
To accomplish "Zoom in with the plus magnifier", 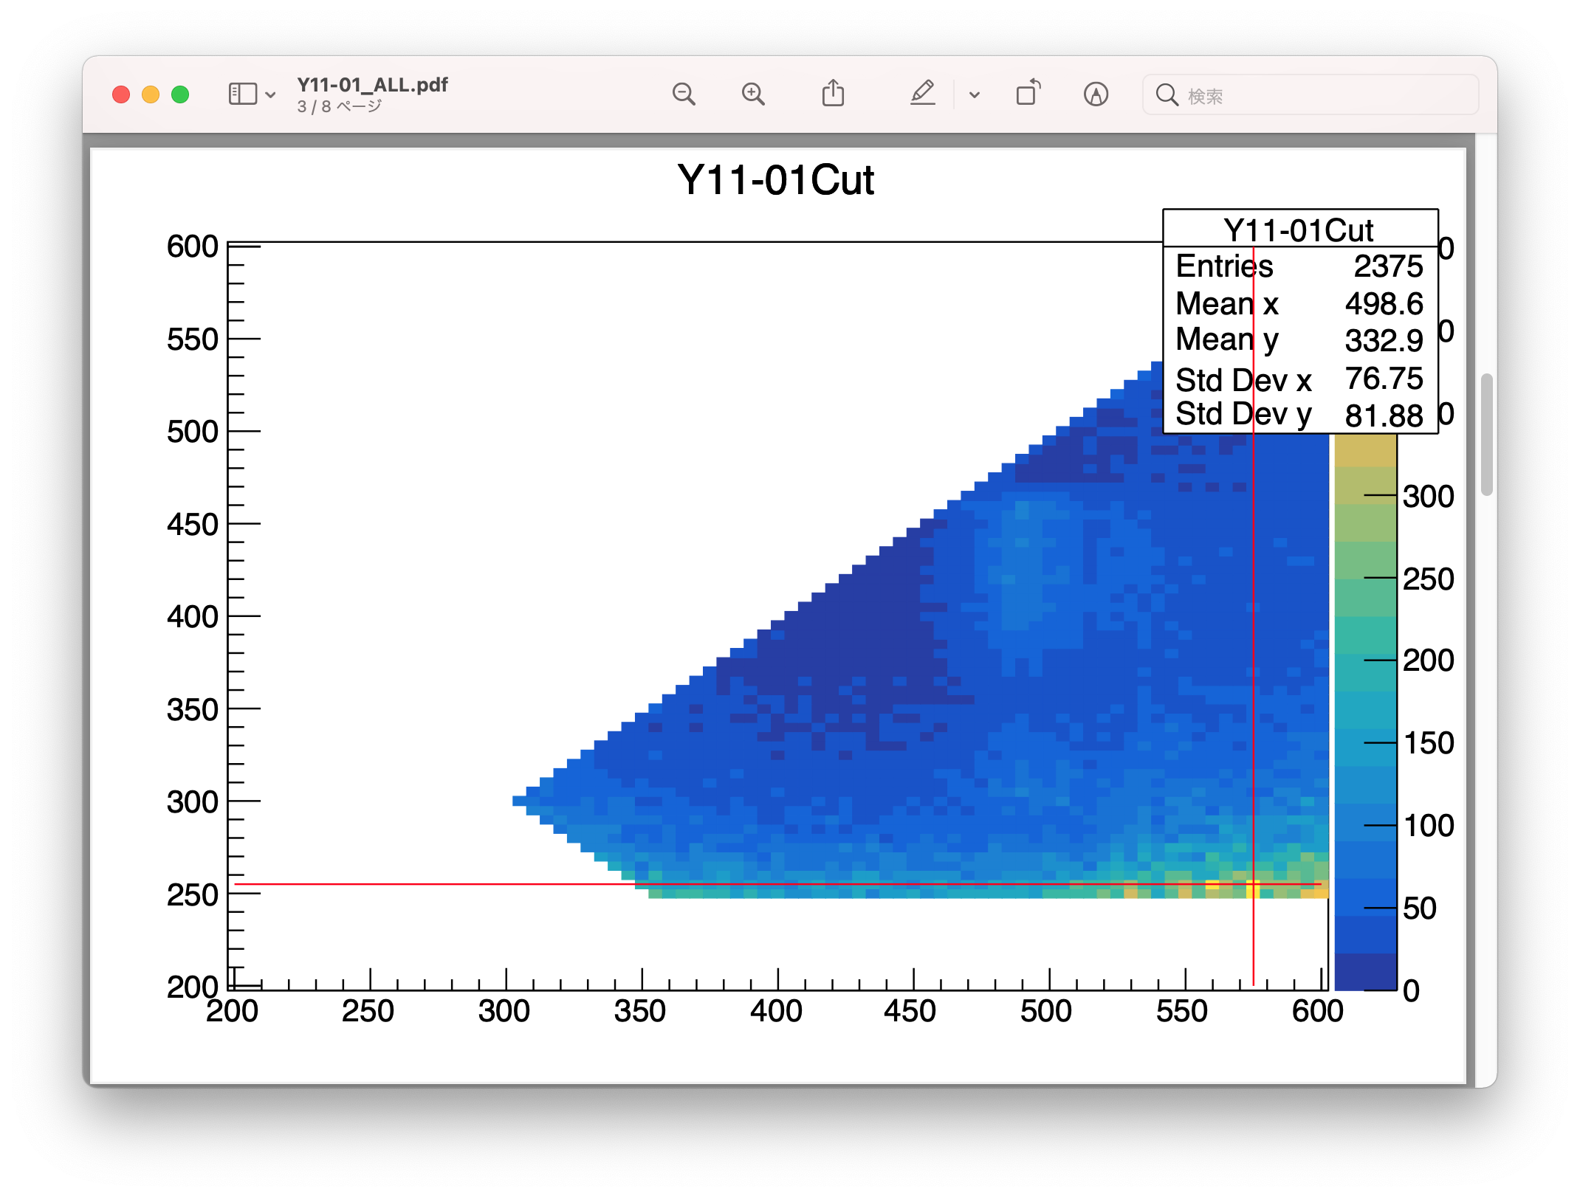I will 753,94.
